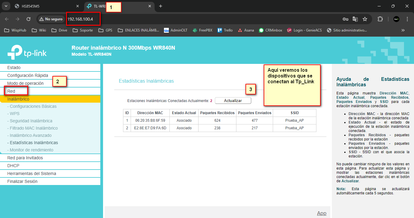
Task: Open the Wiki bookmark folder
Action: (39, 30)
